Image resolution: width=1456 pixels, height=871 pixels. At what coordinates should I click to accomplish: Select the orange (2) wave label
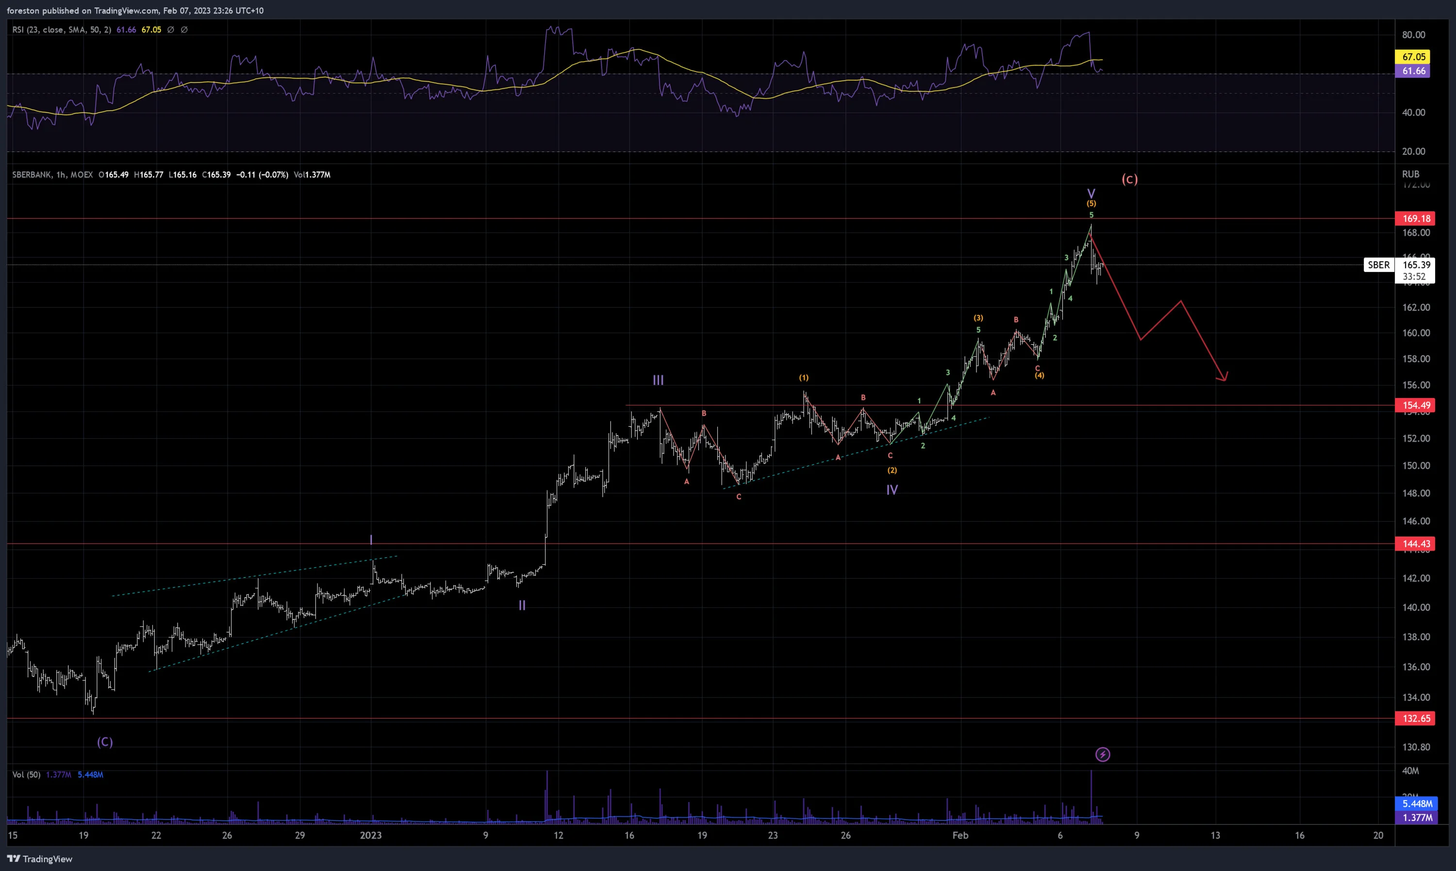tap(892, 470)
